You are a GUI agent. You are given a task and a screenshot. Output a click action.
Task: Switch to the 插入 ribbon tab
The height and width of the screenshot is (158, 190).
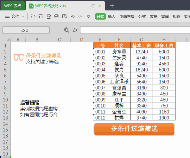pos(111,16)
